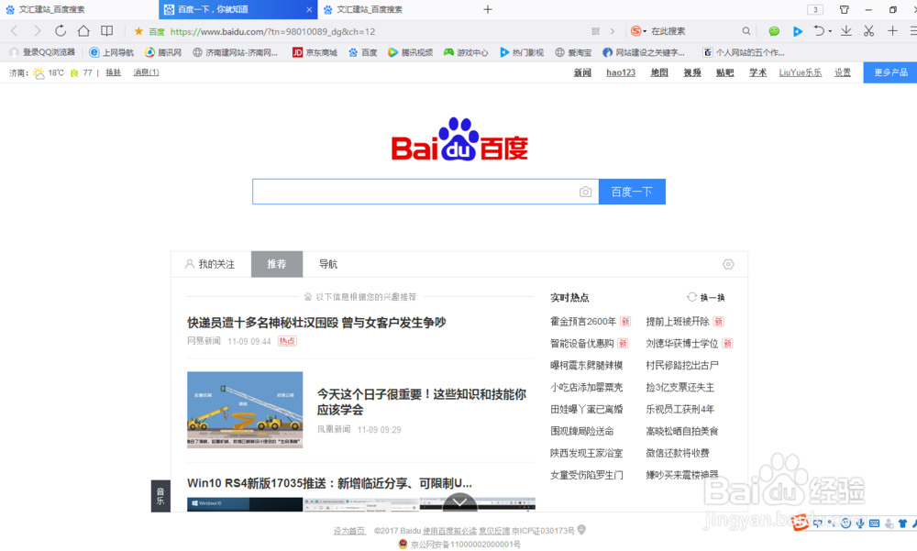
Task: Restore recently closed tab with undo icon
Action: tap(819, 31)
